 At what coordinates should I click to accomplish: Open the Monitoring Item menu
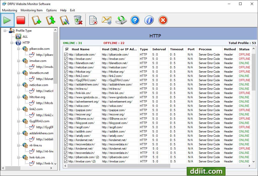(x=31, y=10)
